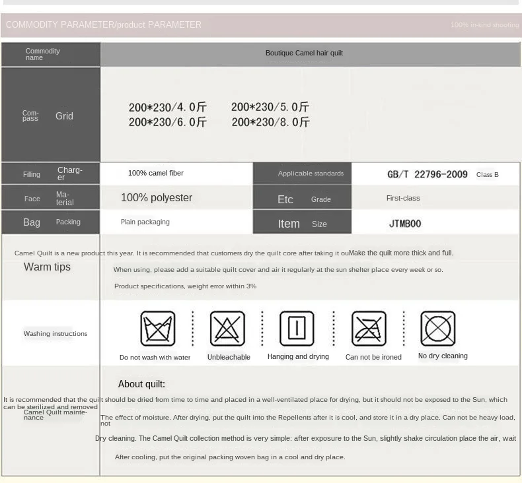This screenshot has width=522, height=483.
Task: Click the Unbleachable caption
Action: tap(229, 357)
